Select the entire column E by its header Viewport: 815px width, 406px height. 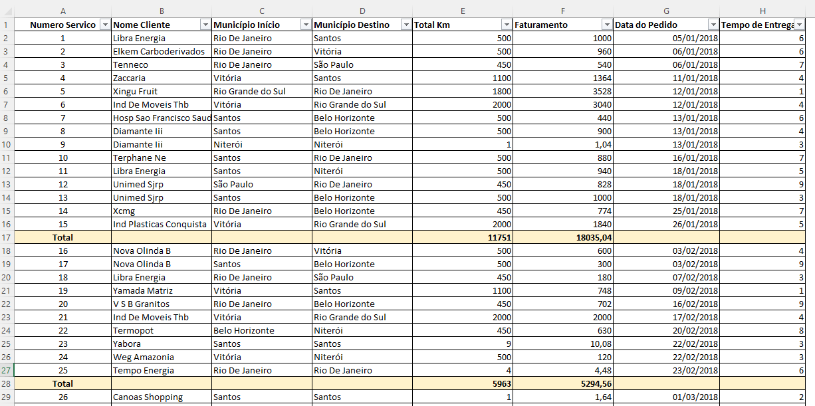(462, 11)
